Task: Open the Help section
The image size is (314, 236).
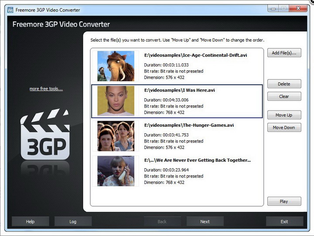Action: [30, 222]
